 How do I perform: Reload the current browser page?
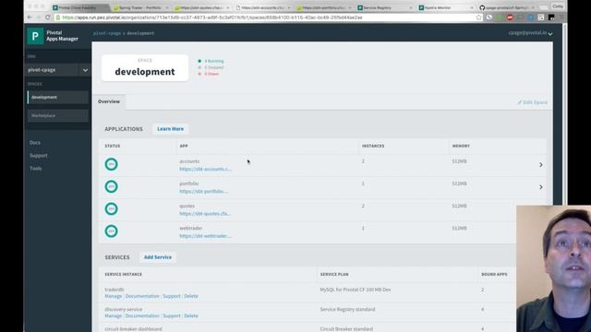tap(47, 18)
